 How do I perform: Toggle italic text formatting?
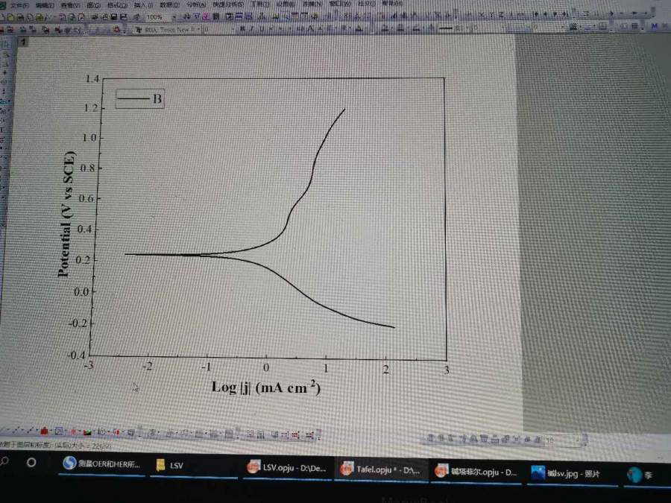click(x=253, y=29)
